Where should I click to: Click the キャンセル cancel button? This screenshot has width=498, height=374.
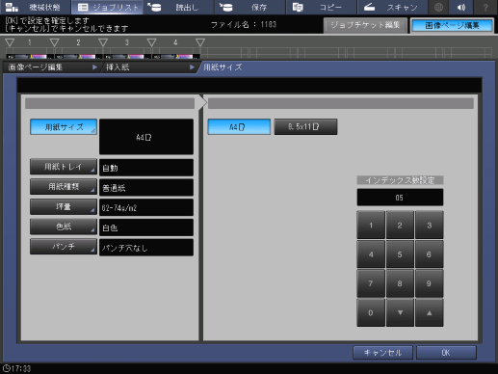pos(382,353)
